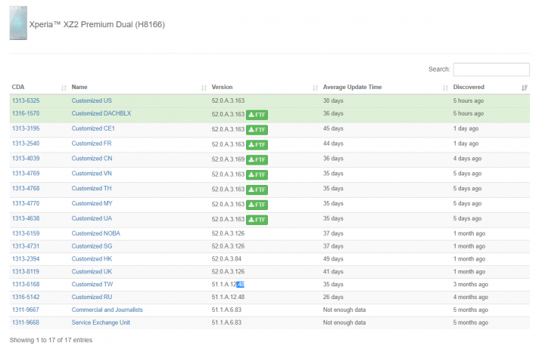Open CDA link 1313-6325
The height and width of the screenshot is (355, 545).
(26, 100)
